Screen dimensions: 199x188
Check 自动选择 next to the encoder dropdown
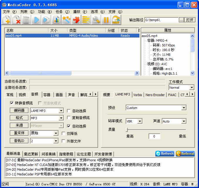[x=69, y=111]
